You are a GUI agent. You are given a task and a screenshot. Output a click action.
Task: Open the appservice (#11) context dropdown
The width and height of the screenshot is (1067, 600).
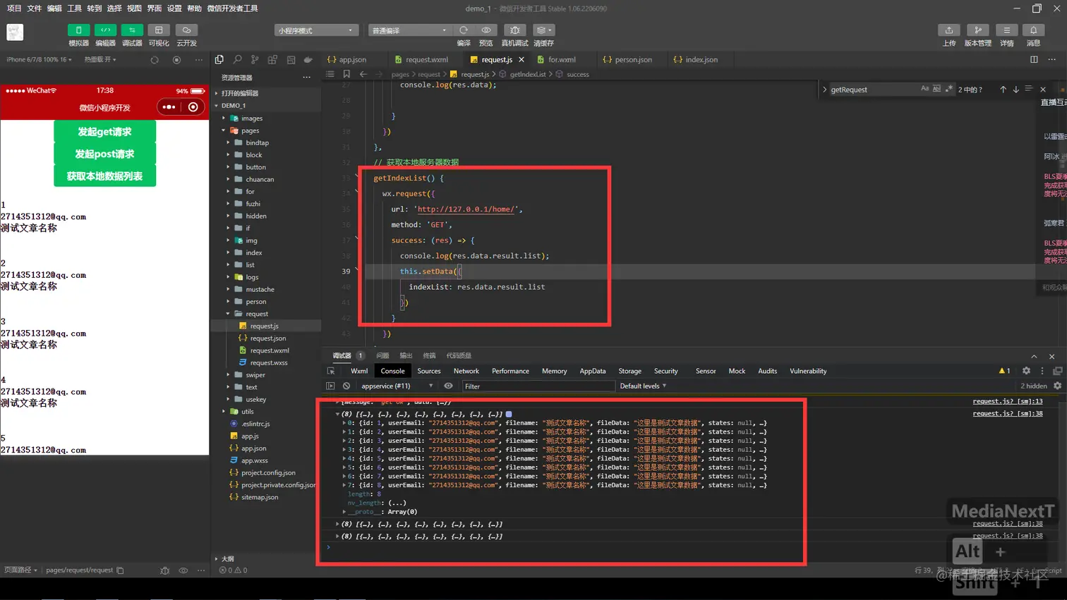(x=397, y=386)
